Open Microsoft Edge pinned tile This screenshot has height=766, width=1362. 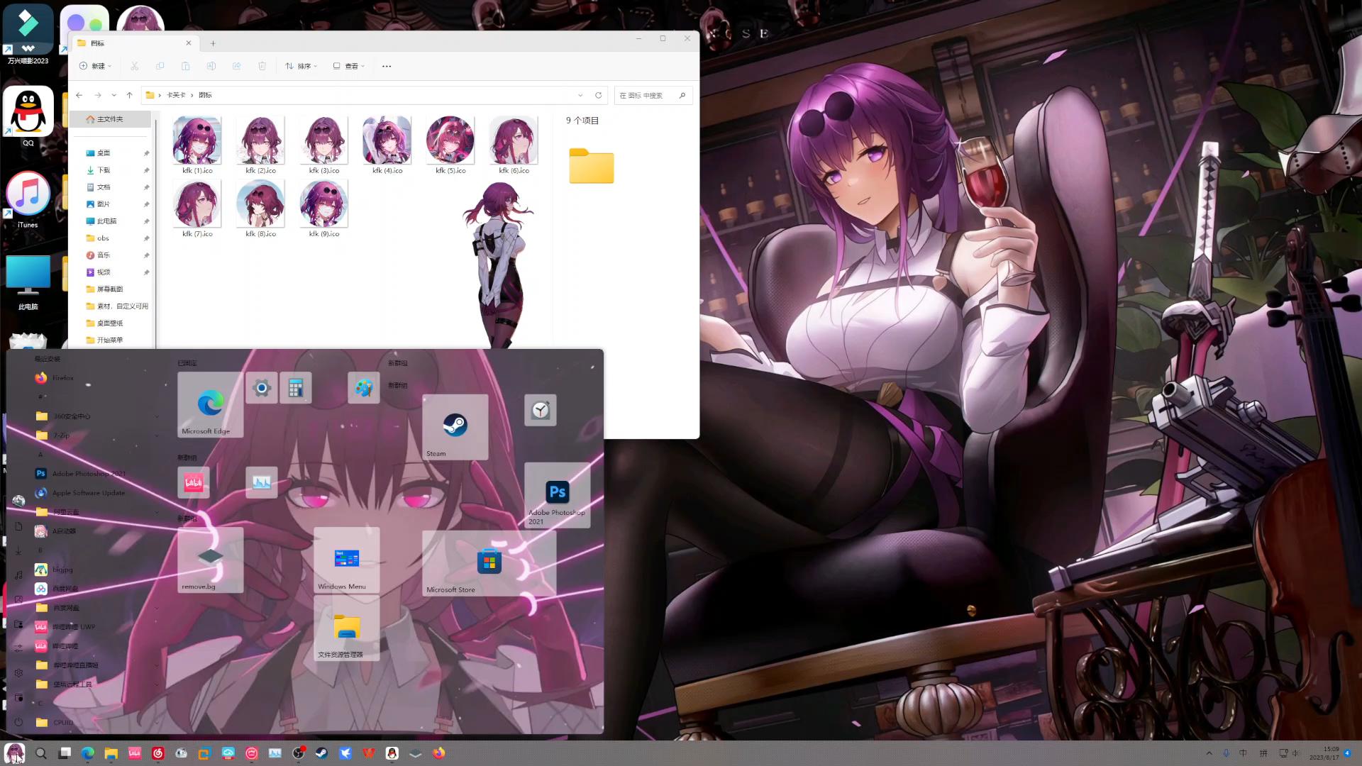coord(210,405)
